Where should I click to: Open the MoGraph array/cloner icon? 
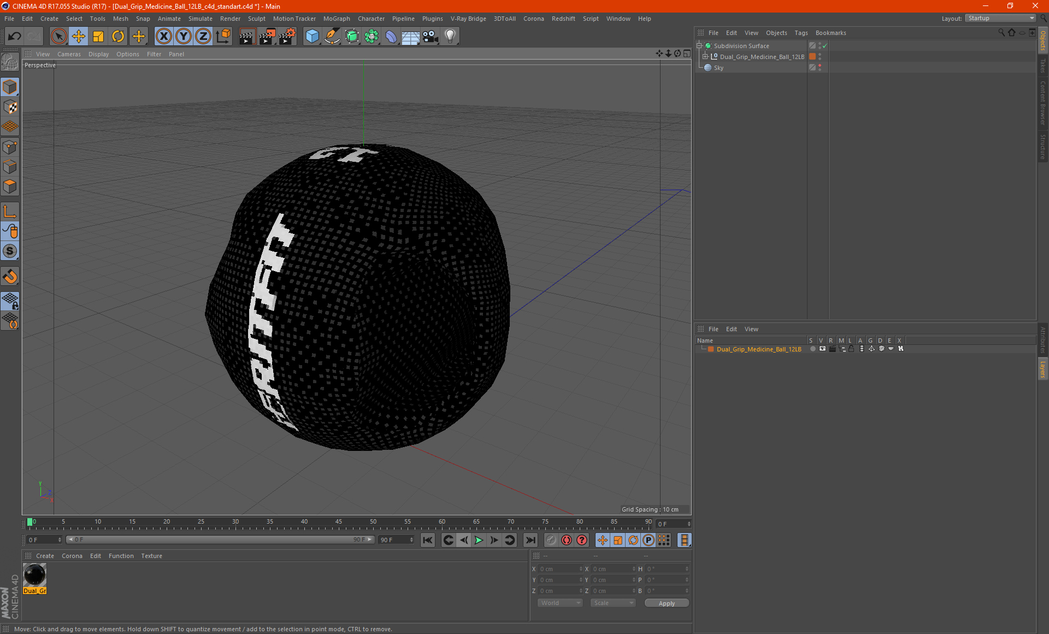pyautogui.click(x=372, y=37)
